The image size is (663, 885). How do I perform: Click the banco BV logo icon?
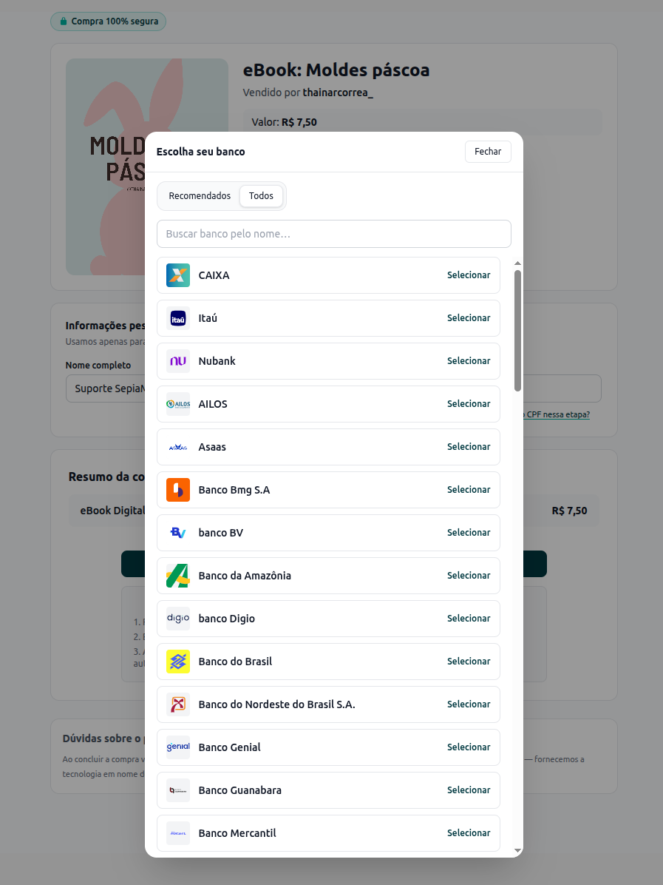tap(178, 533)
